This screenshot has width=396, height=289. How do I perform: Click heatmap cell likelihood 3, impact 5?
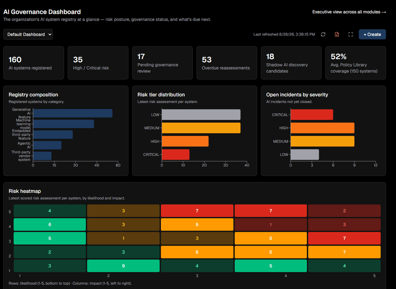(344, 238)
